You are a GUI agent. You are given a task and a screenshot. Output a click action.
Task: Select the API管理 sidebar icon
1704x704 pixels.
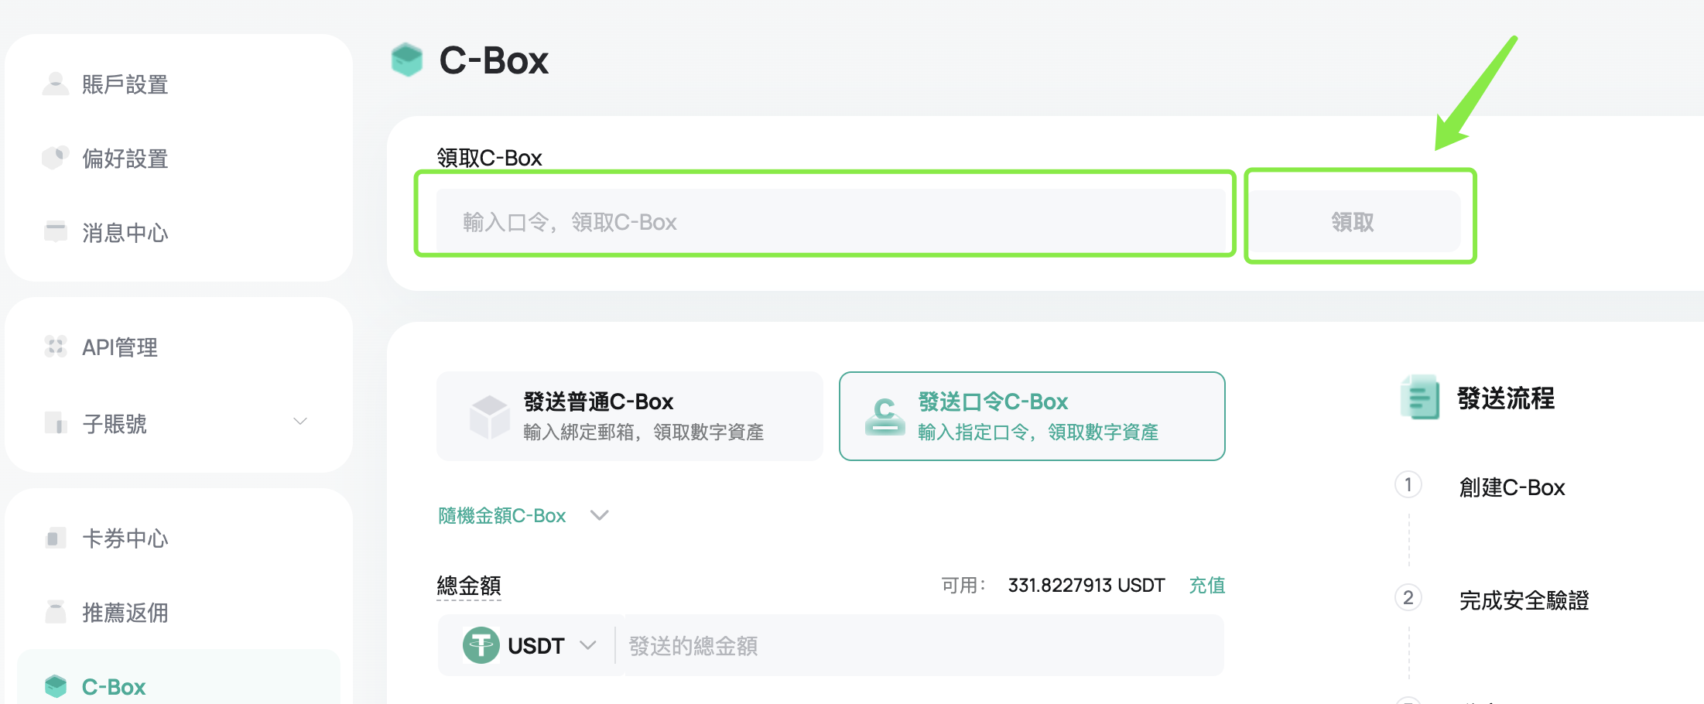point(55,346)
